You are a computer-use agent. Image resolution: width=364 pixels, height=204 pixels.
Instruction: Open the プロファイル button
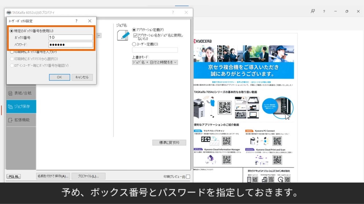[88, 176]
